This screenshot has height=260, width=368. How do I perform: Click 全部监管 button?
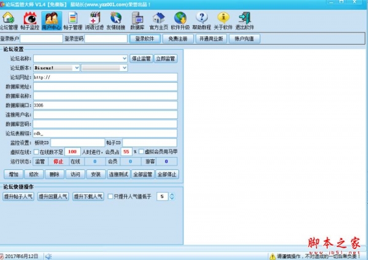click(143, 174)
